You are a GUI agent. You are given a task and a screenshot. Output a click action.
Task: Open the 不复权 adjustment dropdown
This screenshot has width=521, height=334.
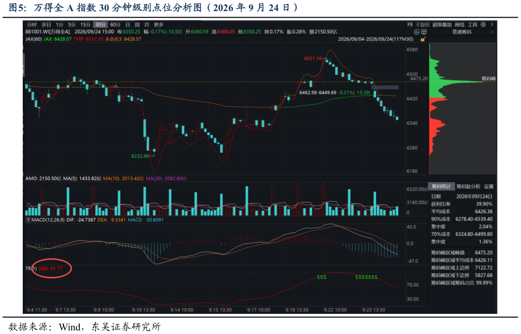[x=423, y=25]
